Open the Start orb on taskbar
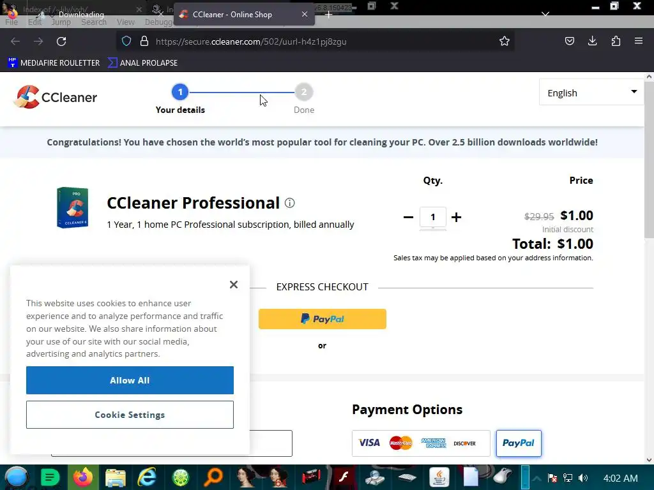 (16, 477)
